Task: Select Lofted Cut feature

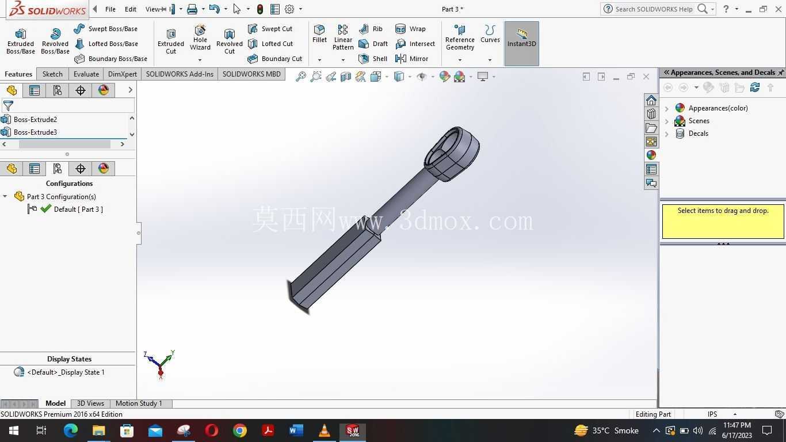Action: coord(270,44)
